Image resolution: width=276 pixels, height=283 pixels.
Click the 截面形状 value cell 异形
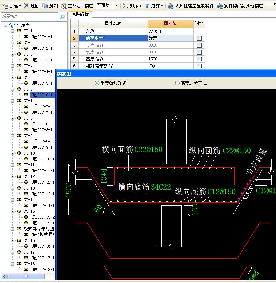[171, 38]
